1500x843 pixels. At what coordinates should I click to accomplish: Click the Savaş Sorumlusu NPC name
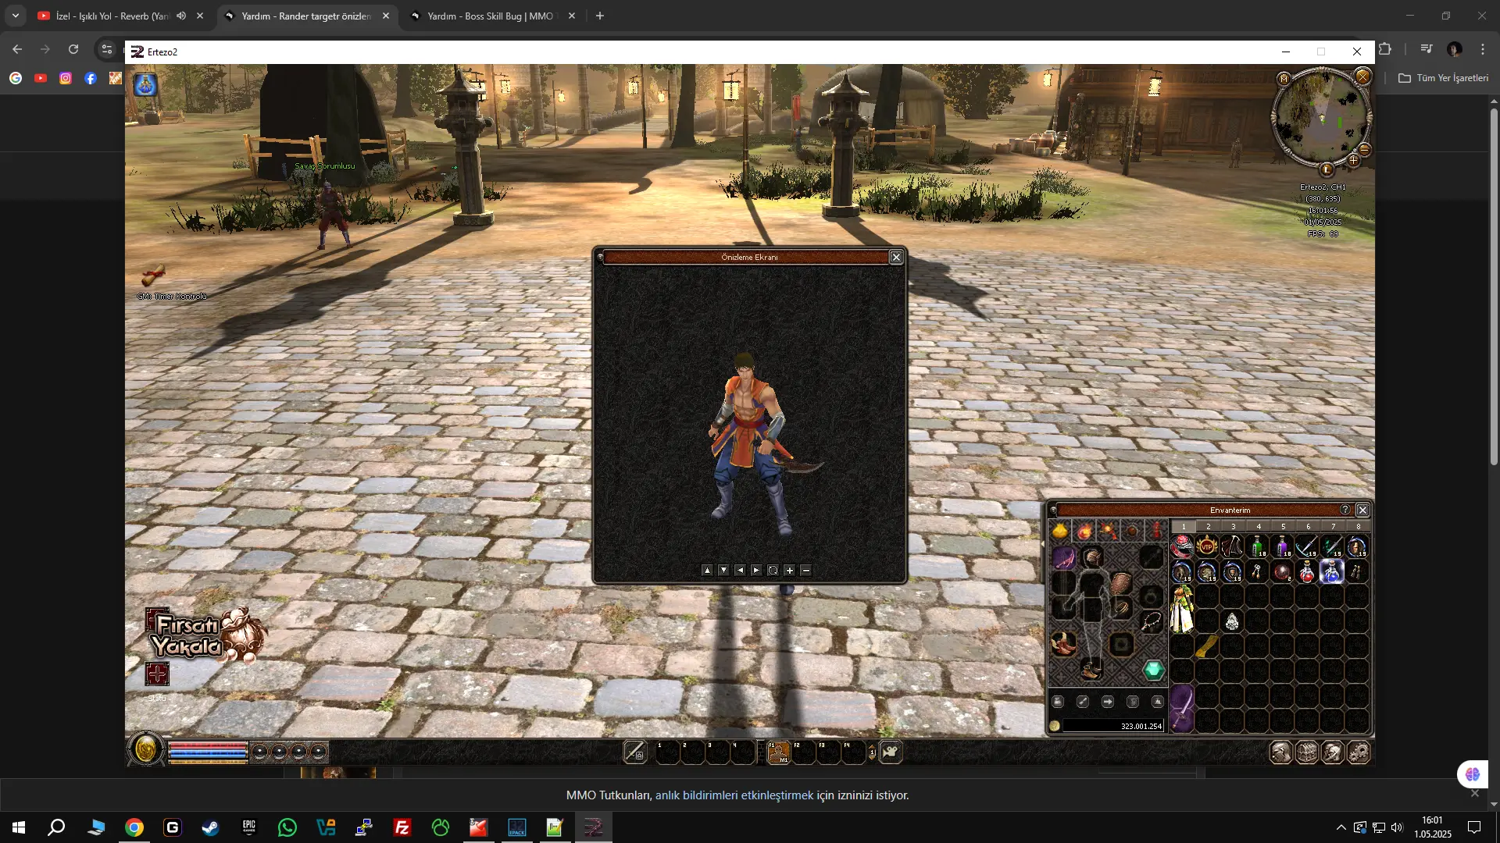(x=325, y=166)
